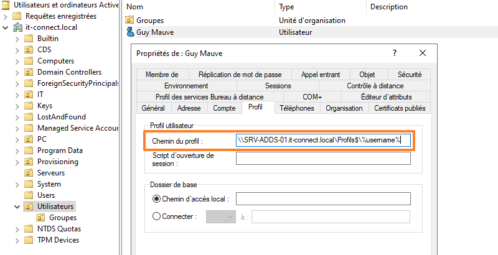Expand the Requêtes enregistrées node
Image resolution: width=498 pixels, height=255 pixels.
tap(6, 16)
